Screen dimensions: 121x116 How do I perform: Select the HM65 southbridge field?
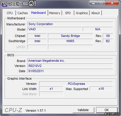click(x=71, y=41)
